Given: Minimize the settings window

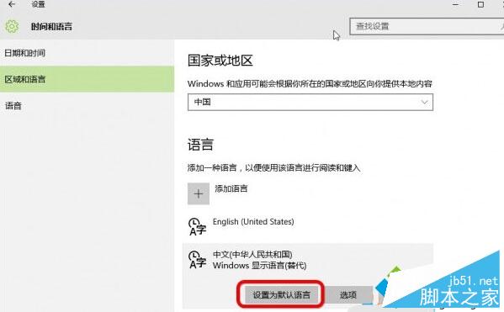Looking at the screenshot, I should tap(455, 4).
